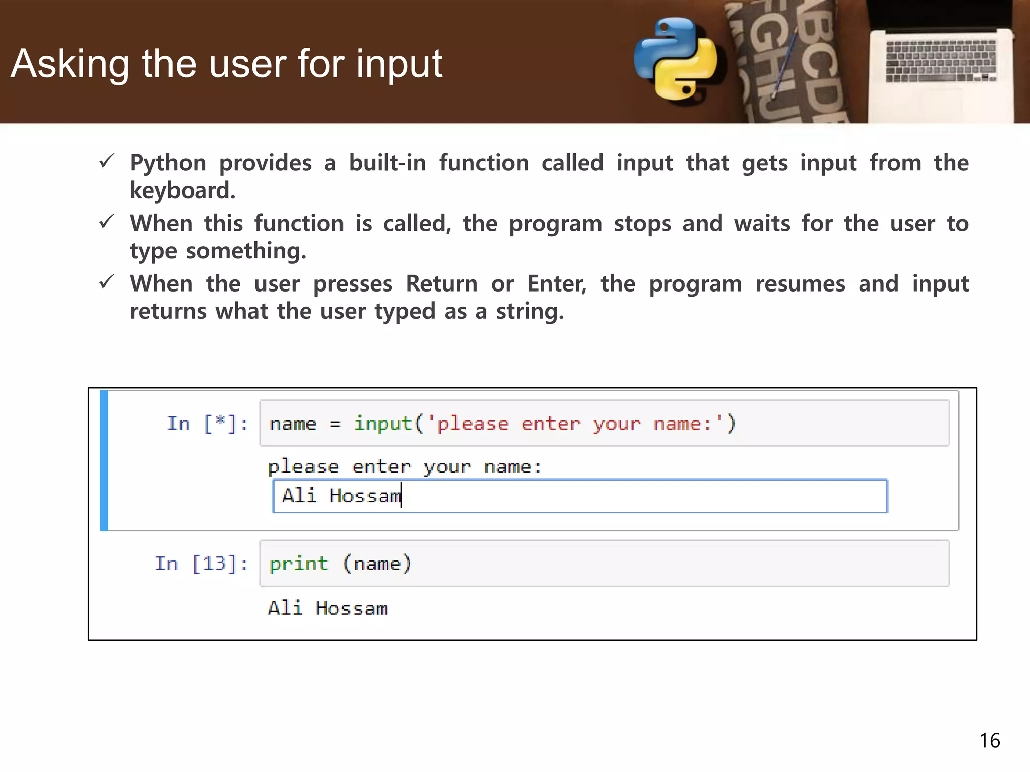Click slide page number 16
The height and width of the screenshot is (772, 1030).
click(989, 740)
